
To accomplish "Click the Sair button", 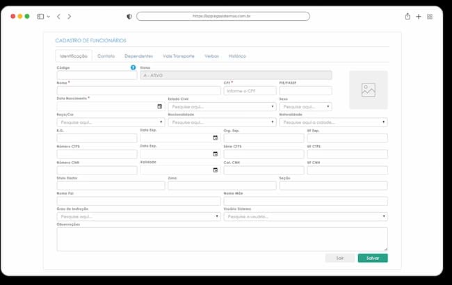I will pos(340,258).
